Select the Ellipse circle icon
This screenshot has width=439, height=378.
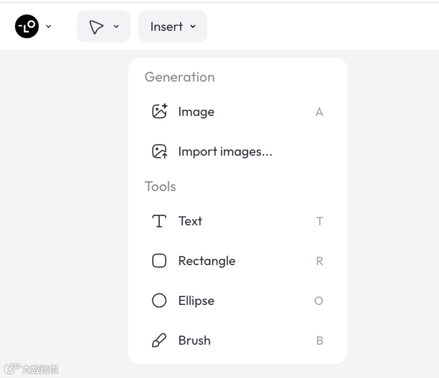pyautogui.click(x=159, y=301)
